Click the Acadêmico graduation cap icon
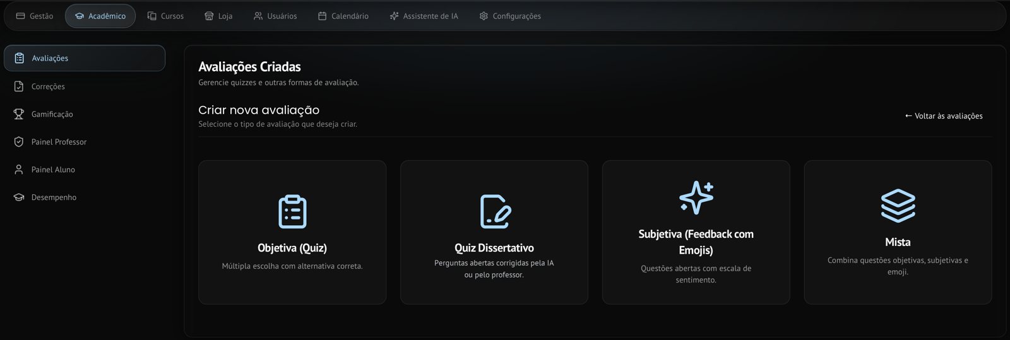 tap(80, 16)
